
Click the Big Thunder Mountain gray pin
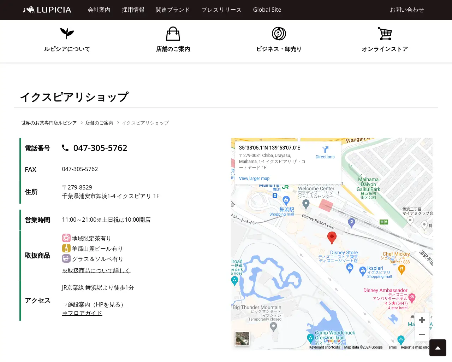tap(273, 327)
